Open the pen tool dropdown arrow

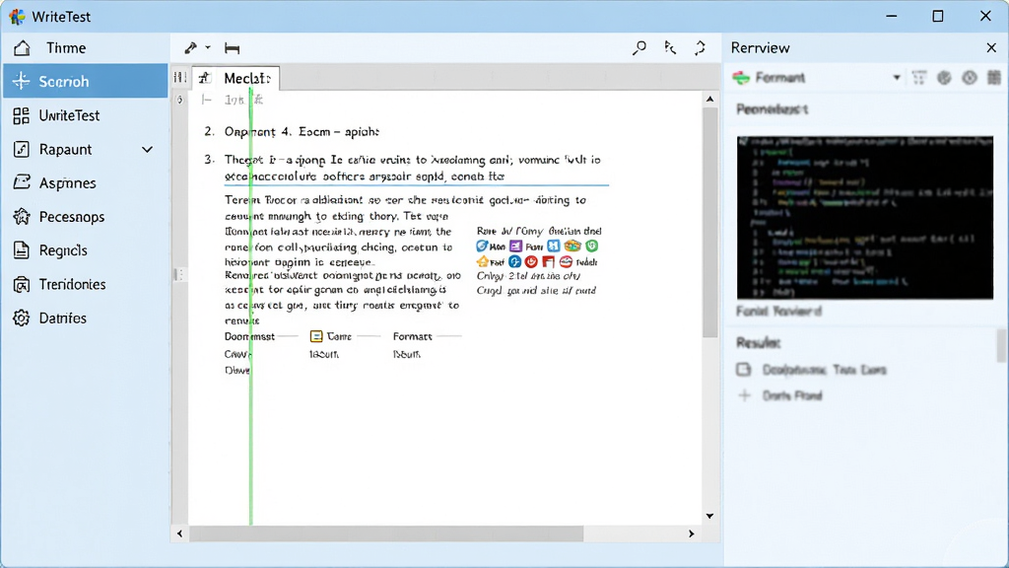point(208,47)
